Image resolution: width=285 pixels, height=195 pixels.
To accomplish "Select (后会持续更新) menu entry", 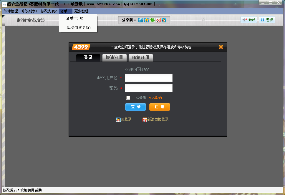I will tap(78, 28).
